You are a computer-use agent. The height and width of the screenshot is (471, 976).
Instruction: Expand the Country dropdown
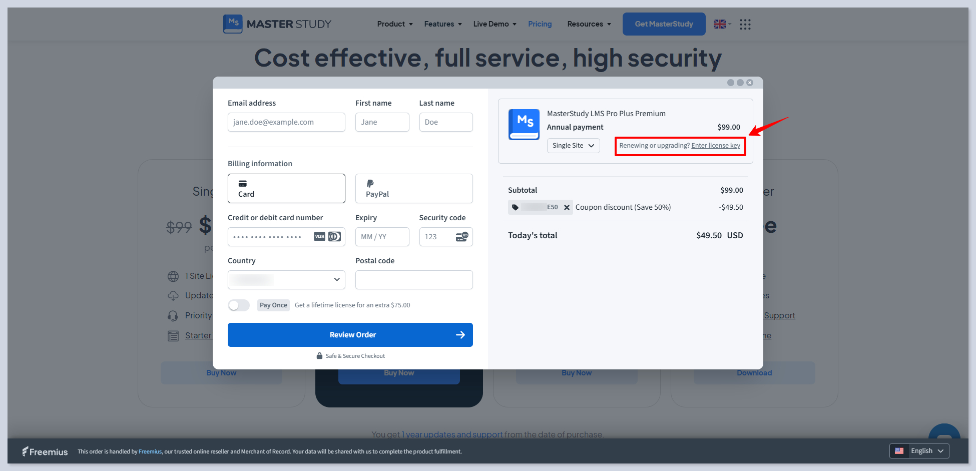[x=286, y=280]
